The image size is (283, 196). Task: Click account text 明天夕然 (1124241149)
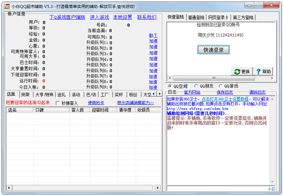221,35
